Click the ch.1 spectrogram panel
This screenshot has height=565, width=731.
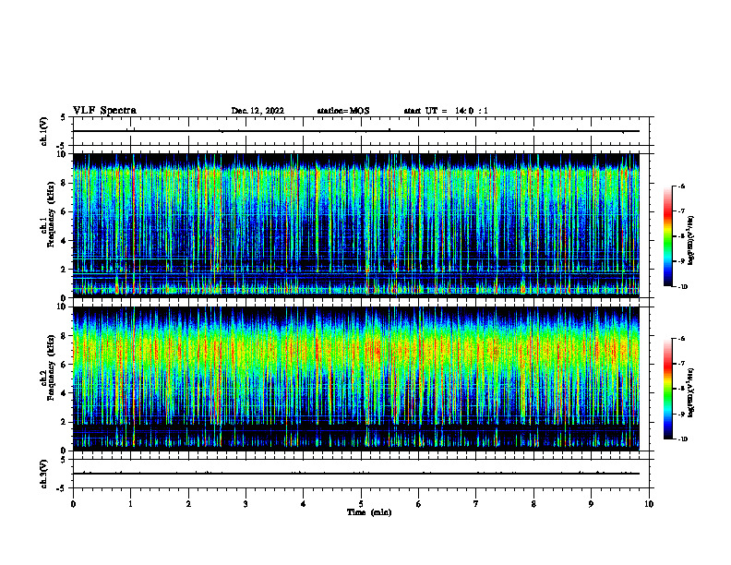tap(356, 225)
